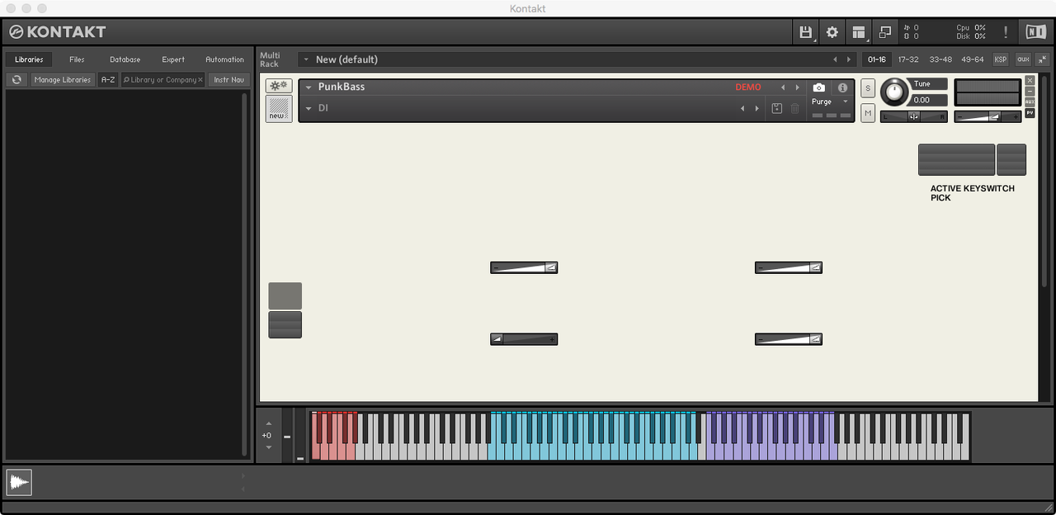Viewport: 1056px width, 515px height.
Task: Adjust the L/R pan slider
Action: pyautogui.click(x=913, y=116)
